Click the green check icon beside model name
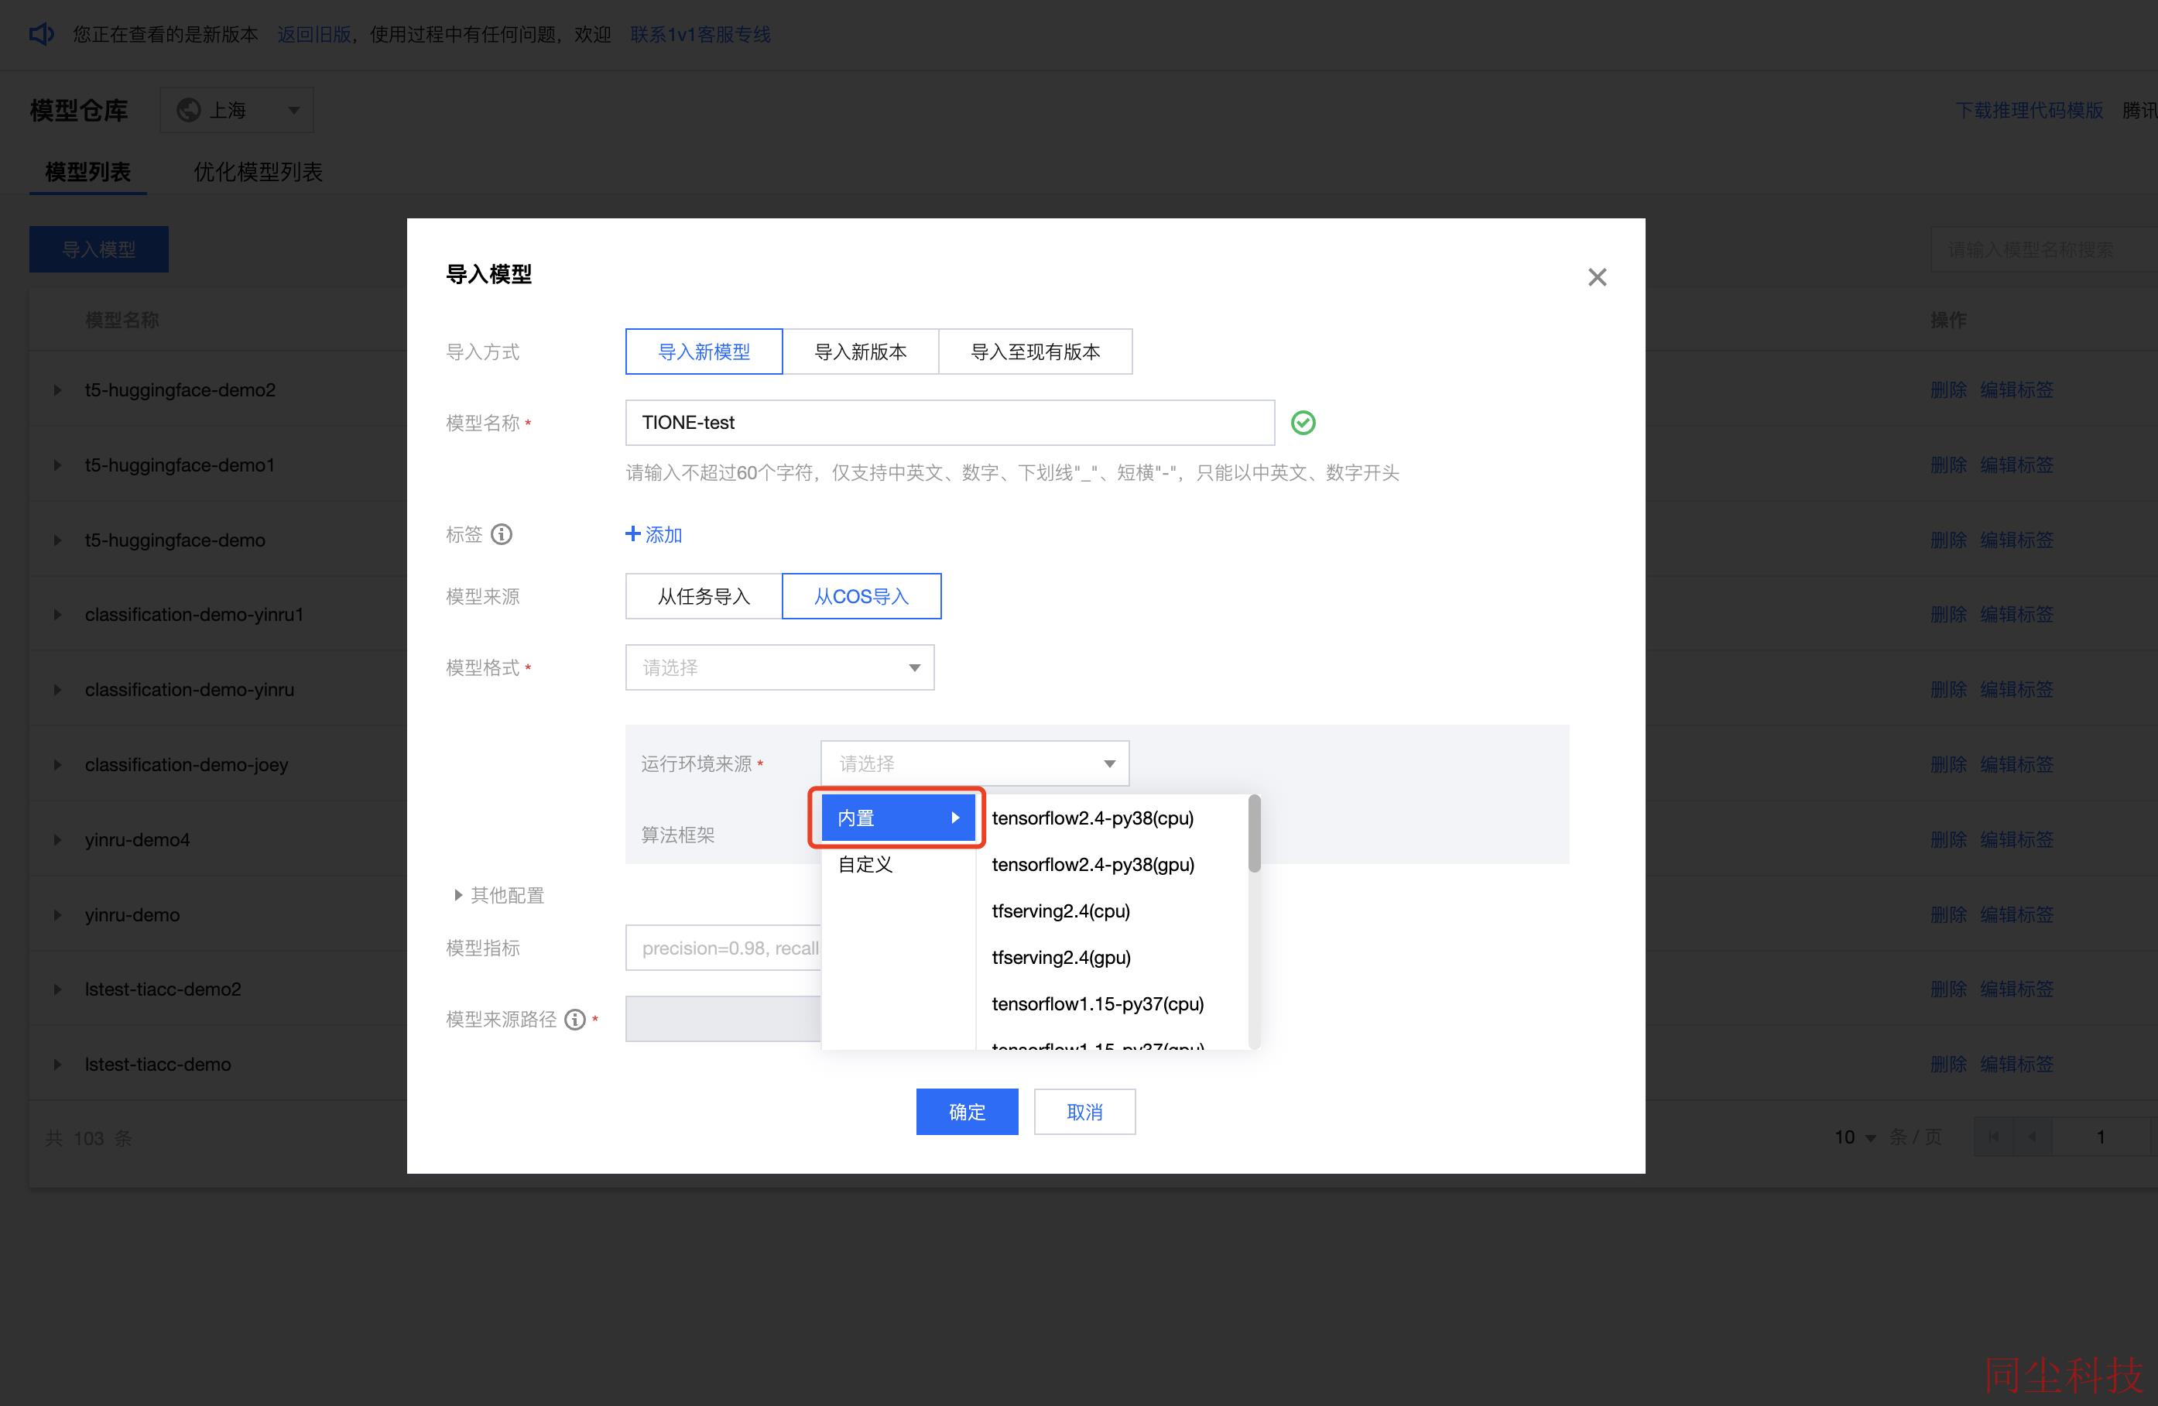 [1303, 423]
